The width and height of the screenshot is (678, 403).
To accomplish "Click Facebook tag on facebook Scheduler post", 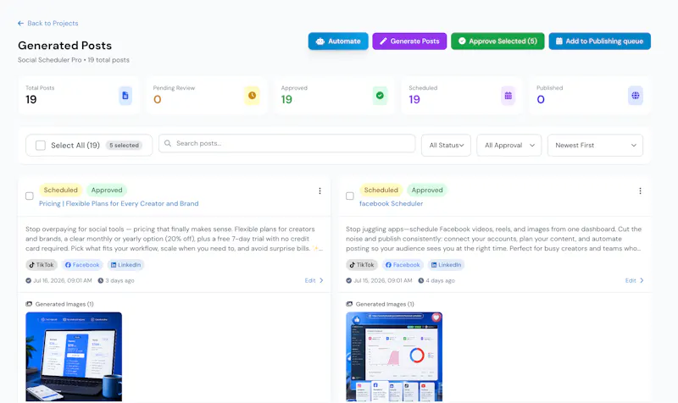I will pos(403,265).
